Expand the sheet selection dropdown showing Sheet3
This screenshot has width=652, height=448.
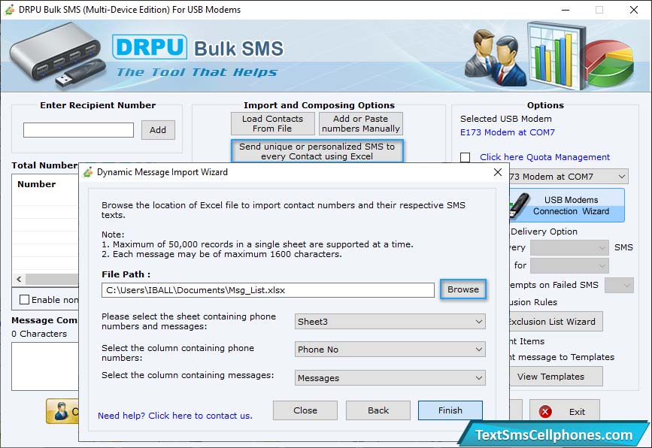390,321
